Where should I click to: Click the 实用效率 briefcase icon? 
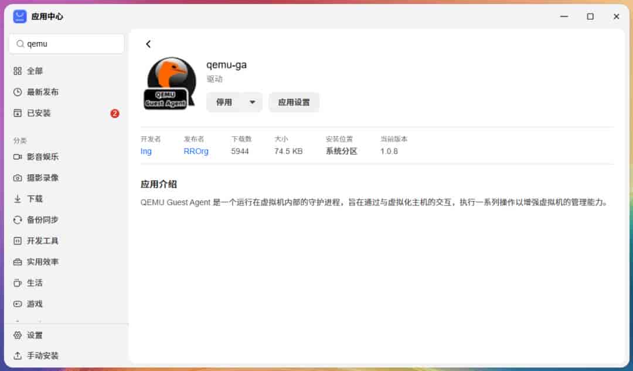[18, 262]
